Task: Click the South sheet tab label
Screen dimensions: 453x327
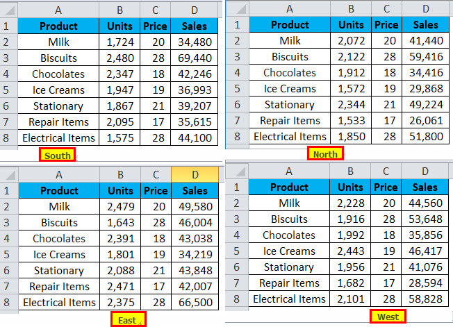Action: [x=58, y=155]
